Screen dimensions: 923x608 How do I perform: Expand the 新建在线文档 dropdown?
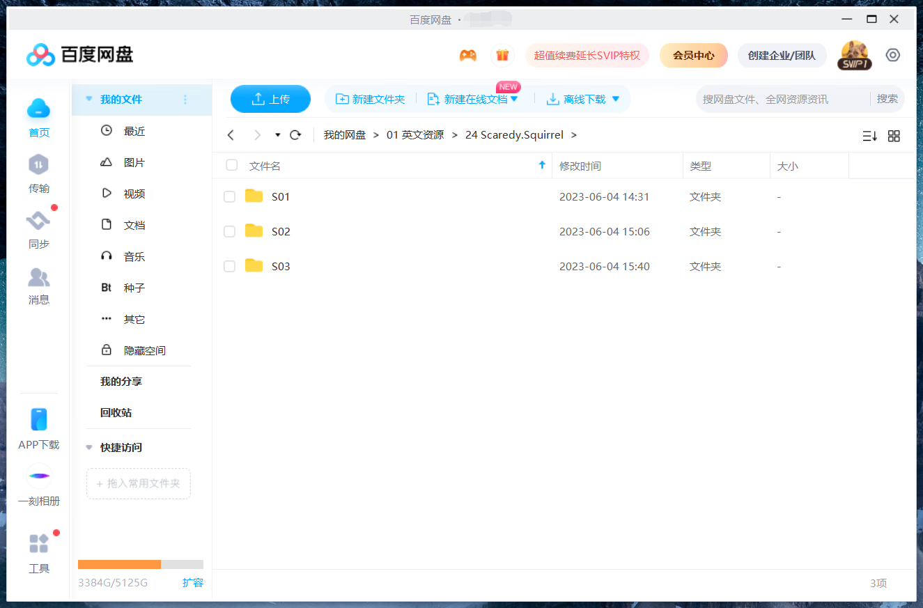coord(514,99)
